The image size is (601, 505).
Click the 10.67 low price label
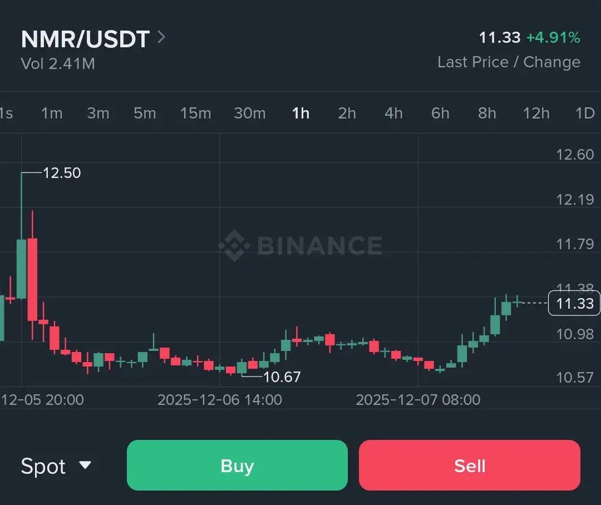point(282,377)
